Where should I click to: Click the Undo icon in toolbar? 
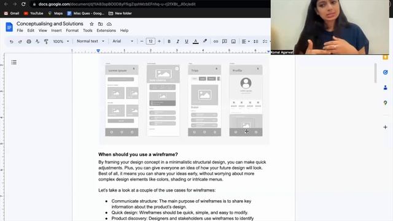pyautogui.click(x=11, y=42)
